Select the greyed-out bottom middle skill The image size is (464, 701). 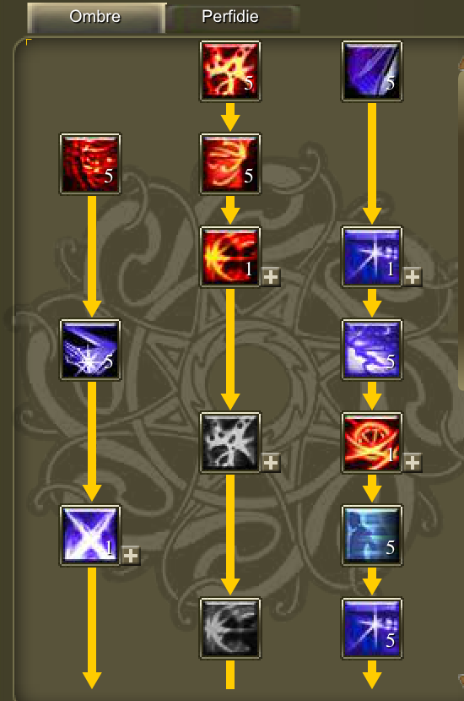click(x=230, y=628)
